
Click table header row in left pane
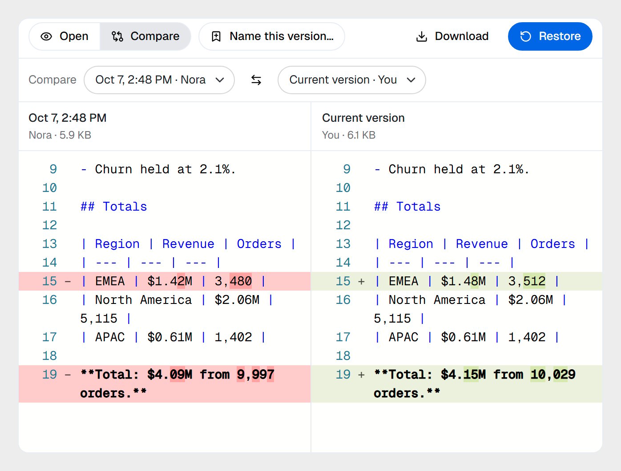(x=165, y=244)
